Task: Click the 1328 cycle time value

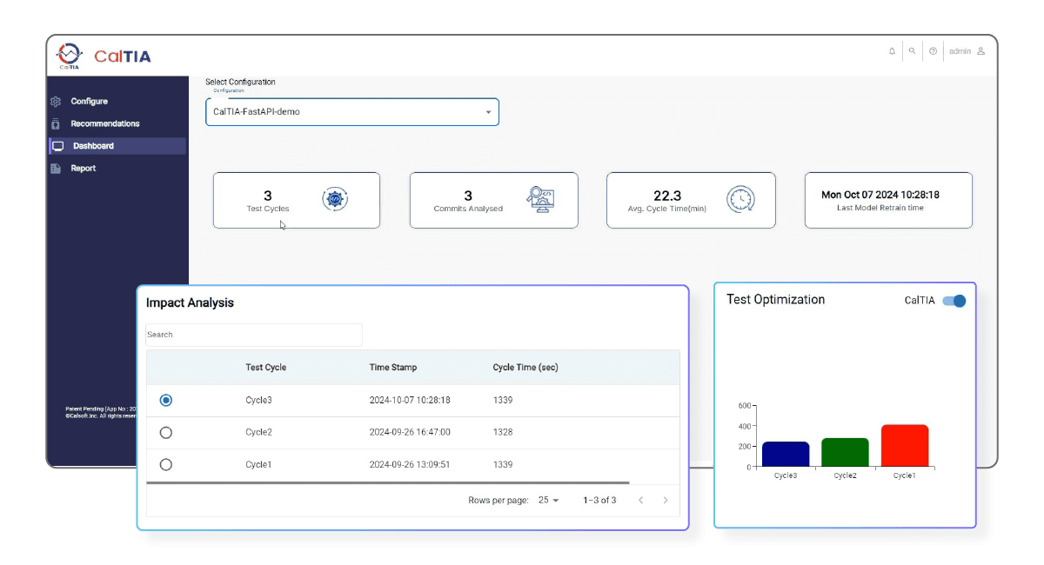Action: tap(503, 432)
